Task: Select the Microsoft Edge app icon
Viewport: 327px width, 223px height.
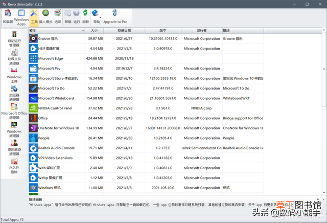Action: click(x=33, y=58)
